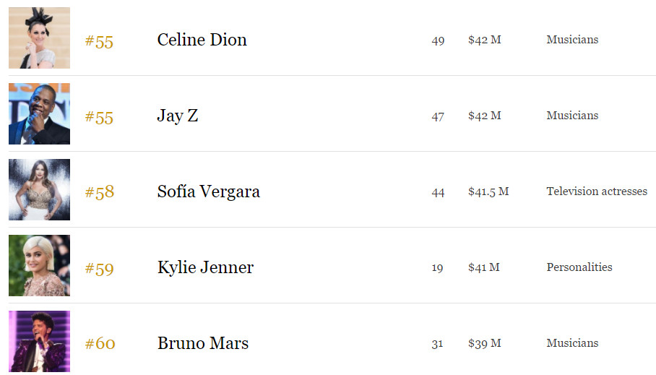Viewport: 656px width, 375px height.
Task: Click Musicians category in Bruno Mars row
Action: (x=572, y=343)
